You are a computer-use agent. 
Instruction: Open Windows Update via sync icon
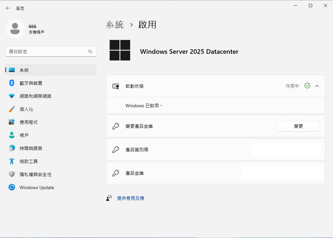pyautogui.click(x=12, y=187)
